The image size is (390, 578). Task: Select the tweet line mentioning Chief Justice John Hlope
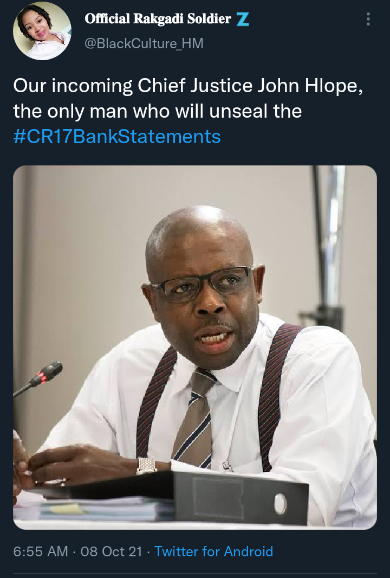pyautogui.click(x=188, y=86)
